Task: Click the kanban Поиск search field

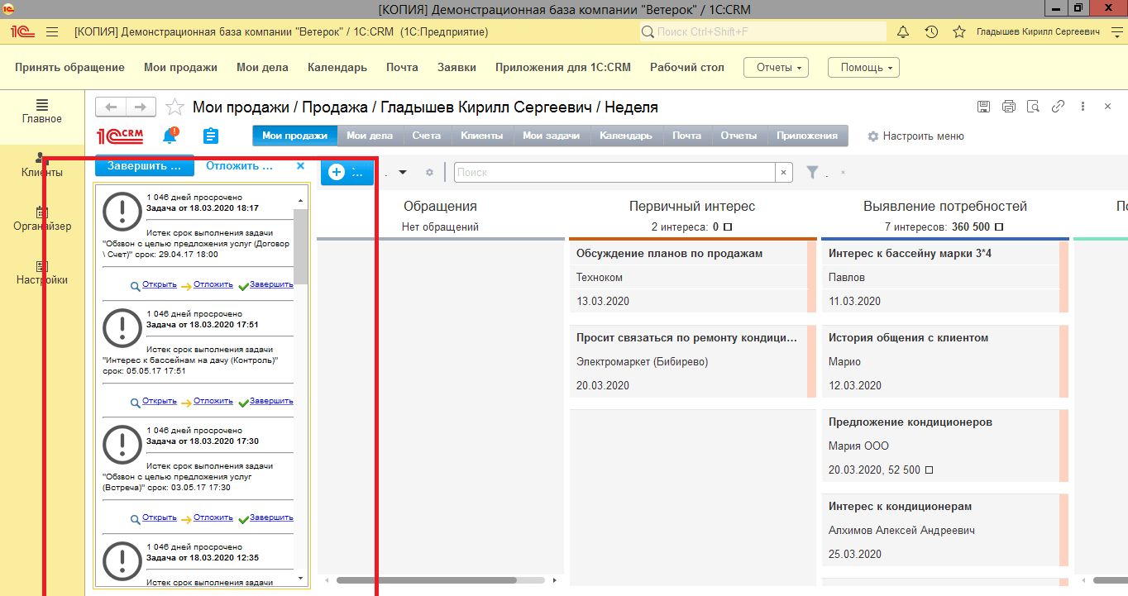Action: [x=614, y=172]
